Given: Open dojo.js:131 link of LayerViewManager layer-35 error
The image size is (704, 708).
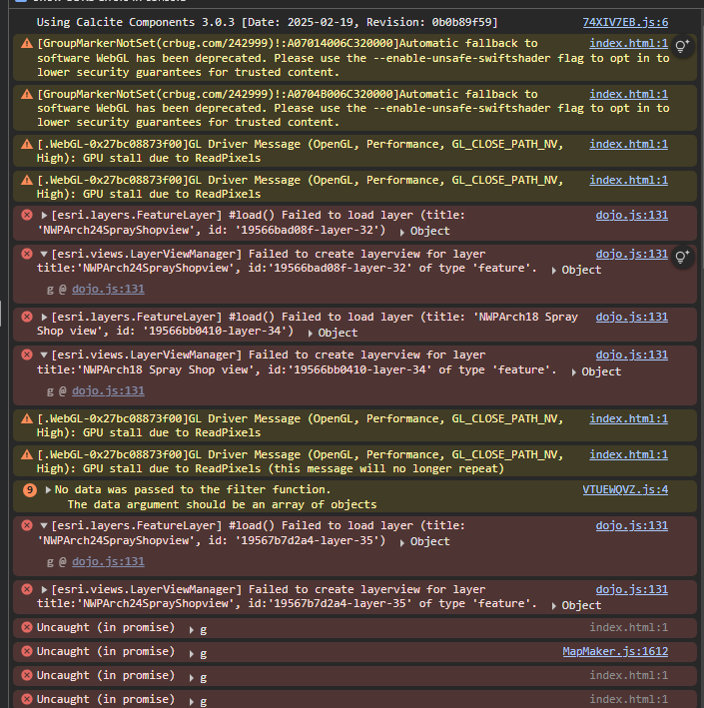Looking at the screenshot, I should pos(631,589).
